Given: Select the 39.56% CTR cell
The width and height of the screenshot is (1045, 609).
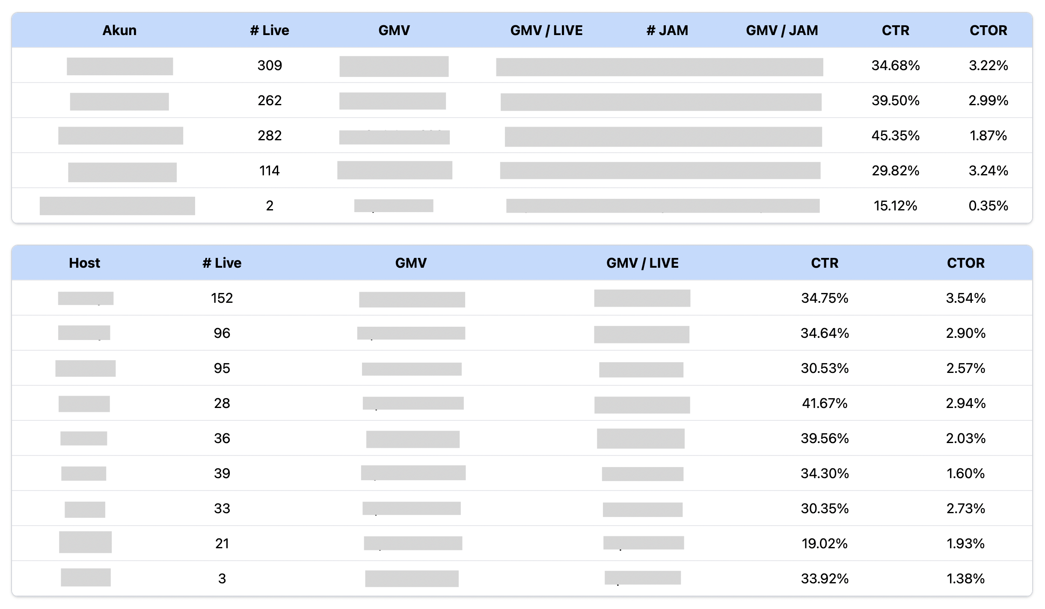Looking at the screenshot, I should [825, 438].
